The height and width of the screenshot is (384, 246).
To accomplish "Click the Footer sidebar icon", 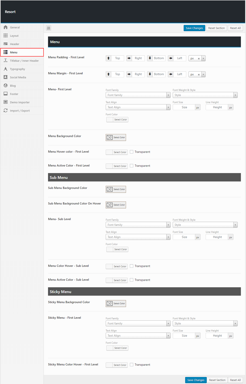I will (6, 94).
